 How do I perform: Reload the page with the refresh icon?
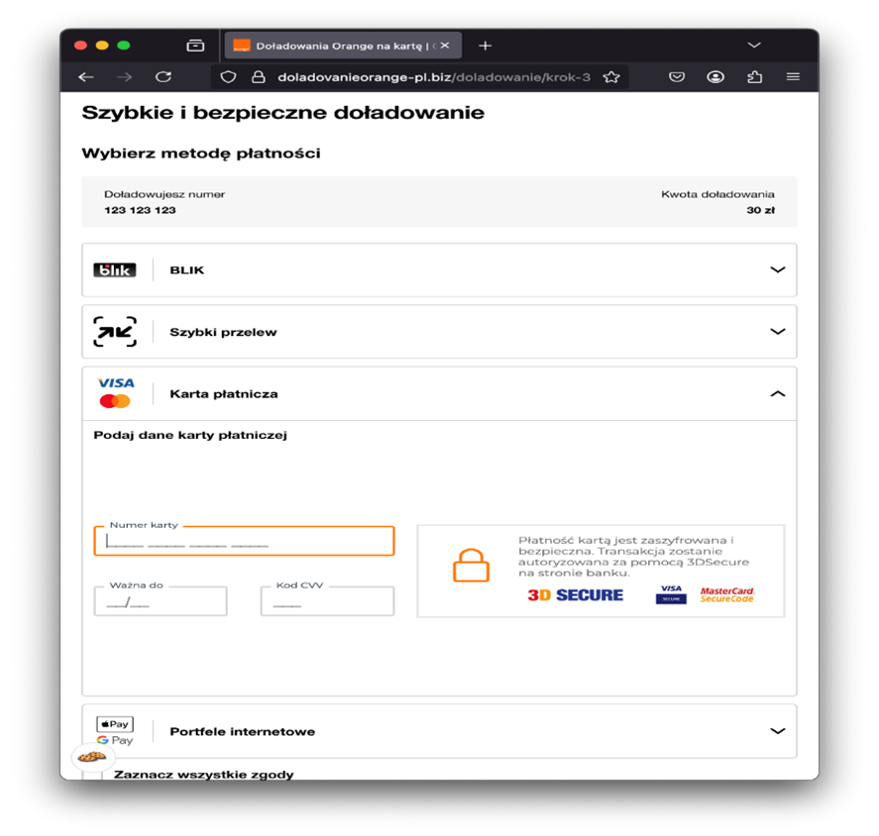tap(164, 77)
